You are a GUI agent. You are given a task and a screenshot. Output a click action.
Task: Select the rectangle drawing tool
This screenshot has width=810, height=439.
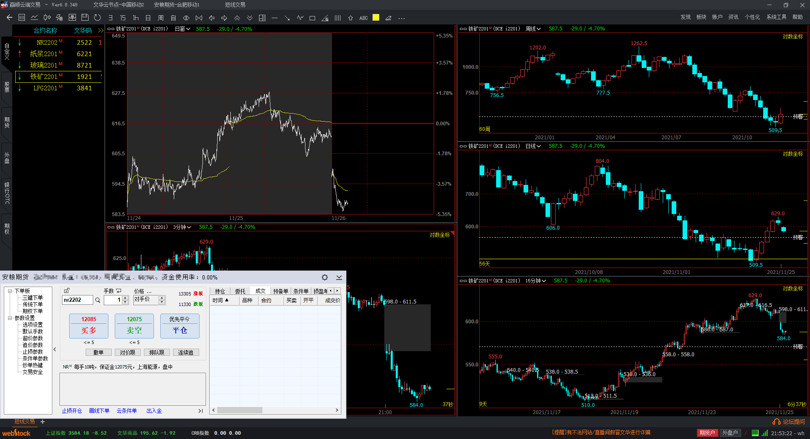(x=312, y=18)
